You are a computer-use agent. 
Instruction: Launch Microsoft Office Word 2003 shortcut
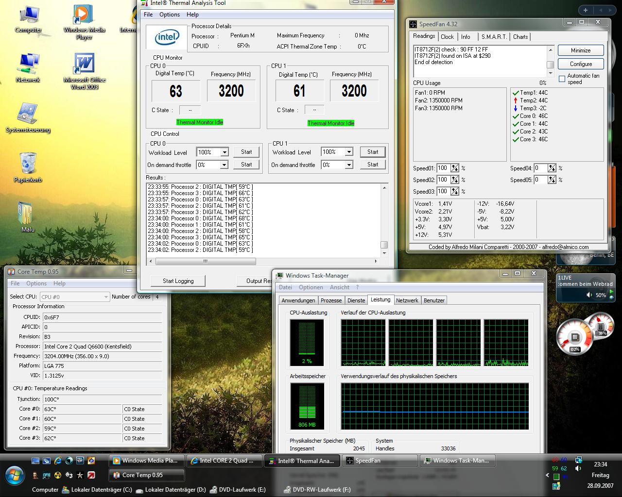pos(84,71)
